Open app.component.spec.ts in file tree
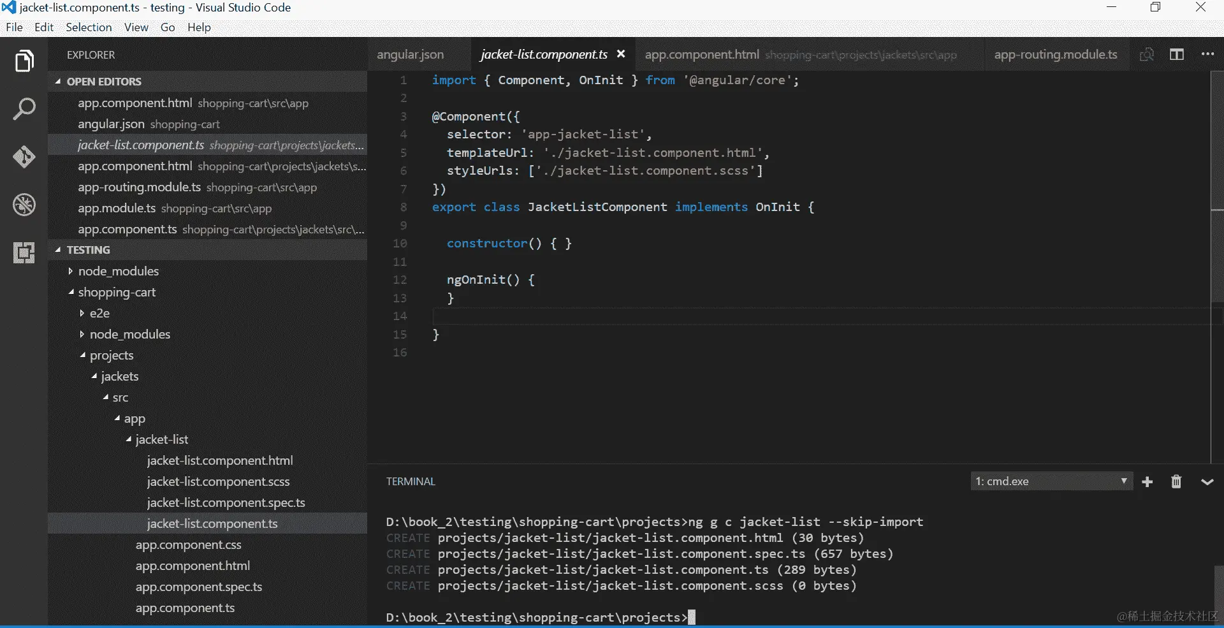The width and height of the screenshot is (1224, 628). coord(207,587)
